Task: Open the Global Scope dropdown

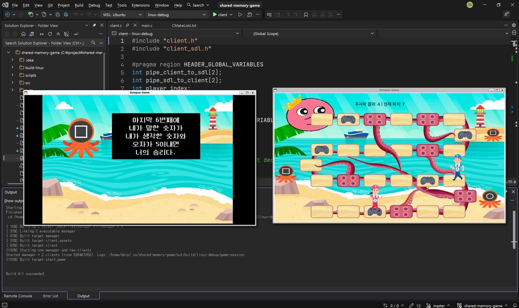Action: pos(310,33)
